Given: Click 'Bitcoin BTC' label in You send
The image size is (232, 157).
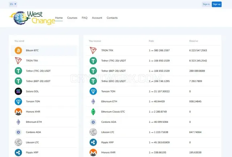Looking at the screenshot, I should [32, 51].
